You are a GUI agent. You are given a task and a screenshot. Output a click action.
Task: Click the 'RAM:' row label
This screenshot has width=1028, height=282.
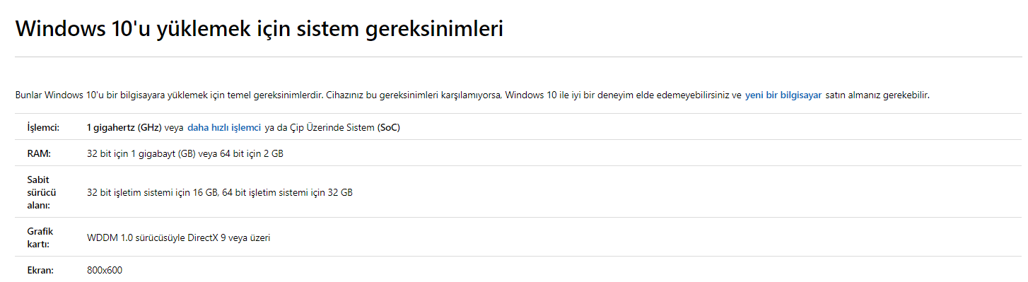39,153
